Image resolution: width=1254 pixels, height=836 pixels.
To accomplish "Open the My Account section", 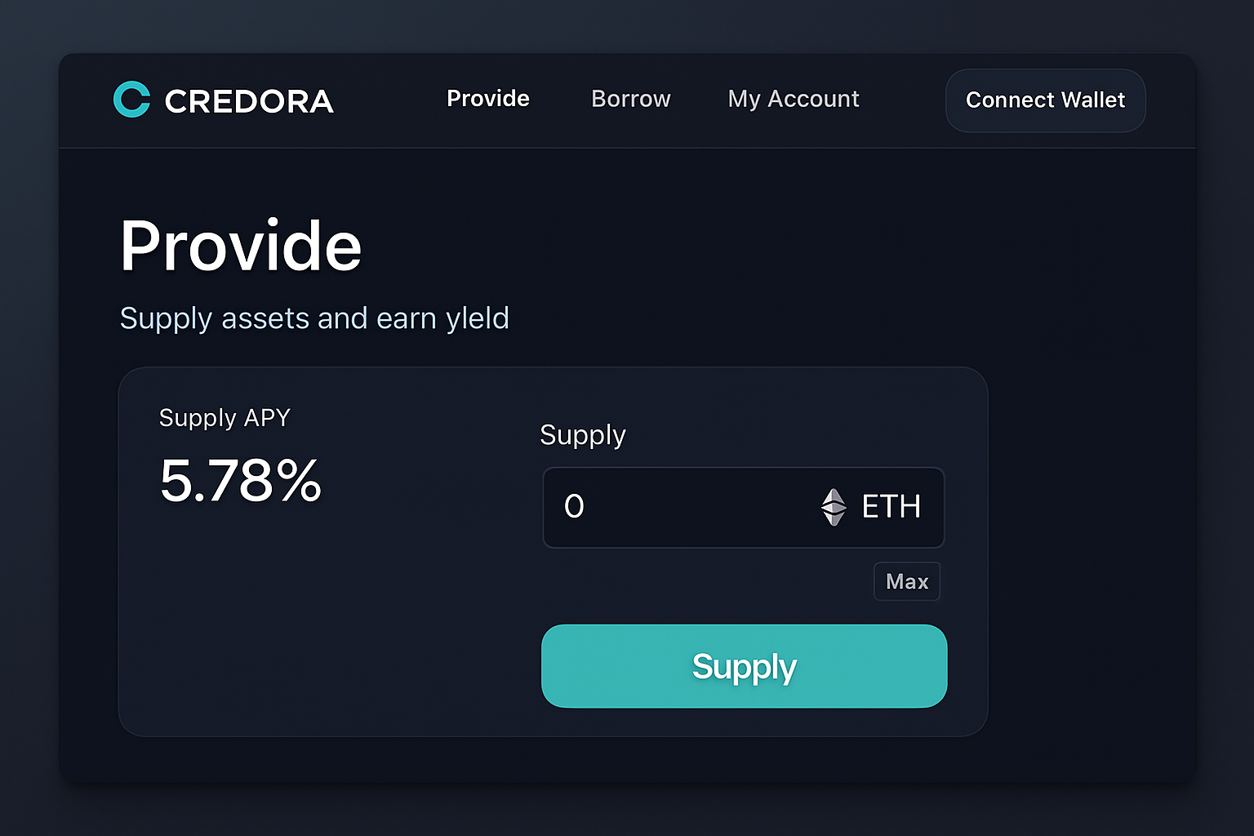I will 793,100.
